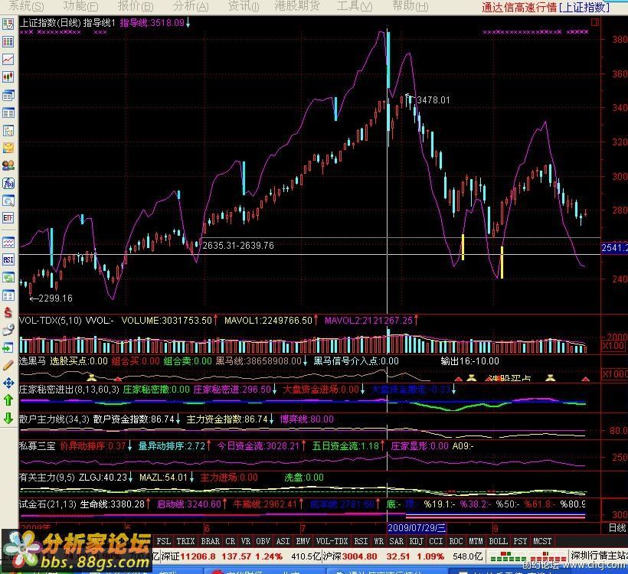Switch to the FSL indicator tab
This screenshot has height=574, width=628.
click(163, 541)
